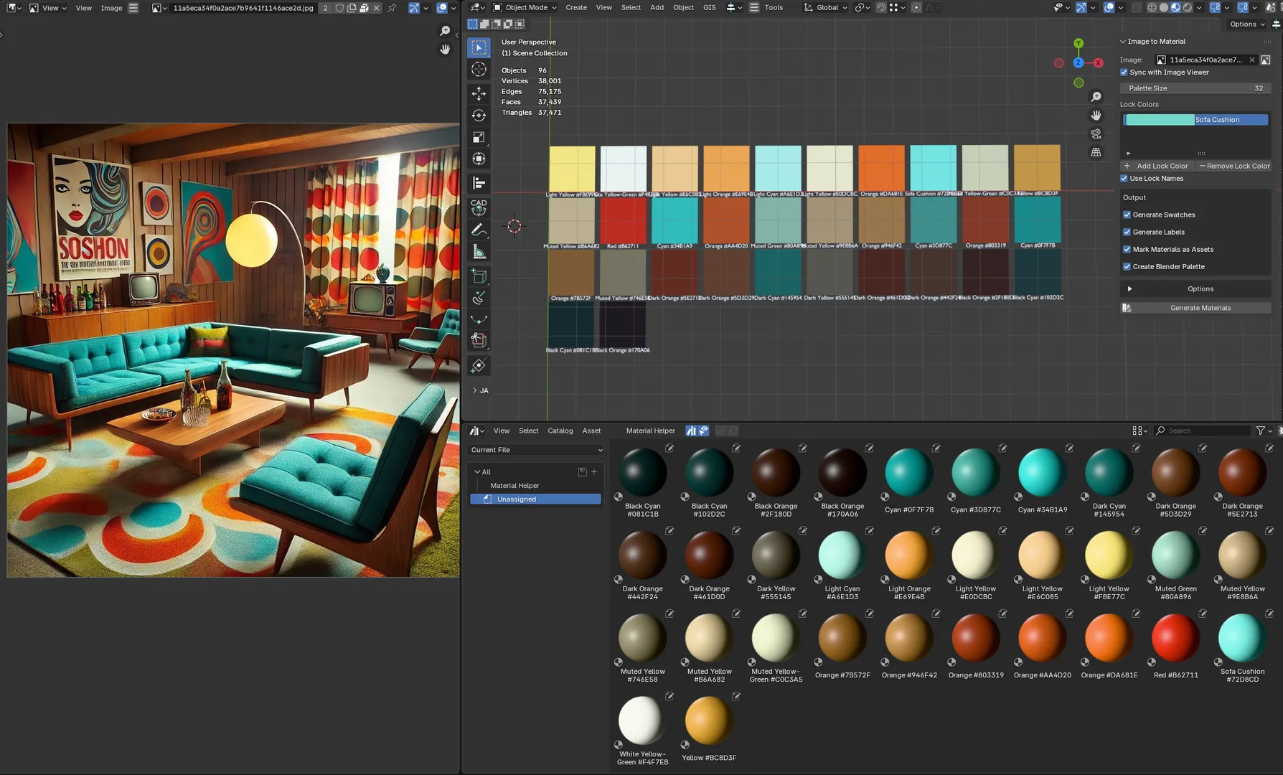The image size is (1283, 775).
Task: Open the GIS menu in viewport header
Action: tap(709, 8)
